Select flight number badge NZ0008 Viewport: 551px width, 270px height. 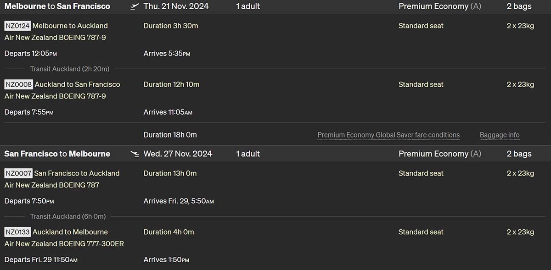click(x=18, y=84)
